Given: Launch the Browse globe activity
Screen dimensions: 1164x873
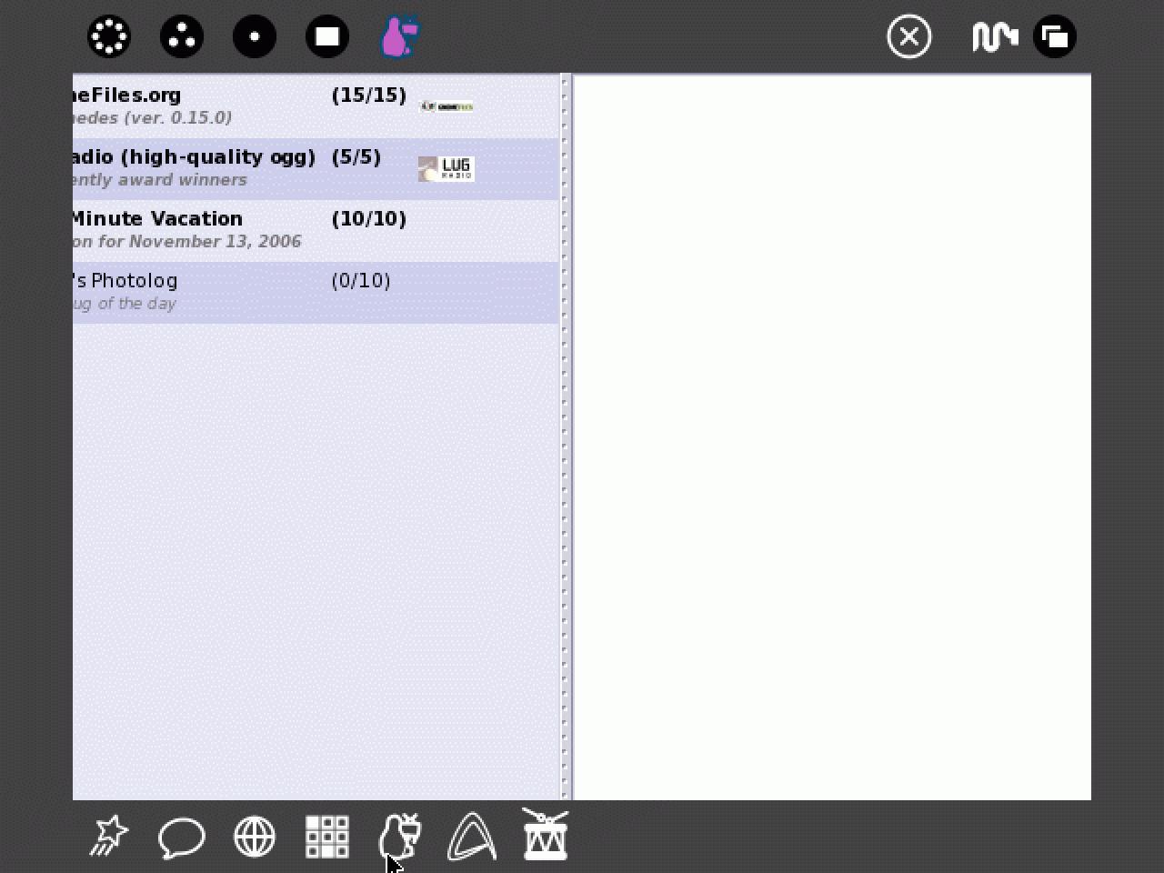Looking at the screenshot, I should tap(255, 837).
